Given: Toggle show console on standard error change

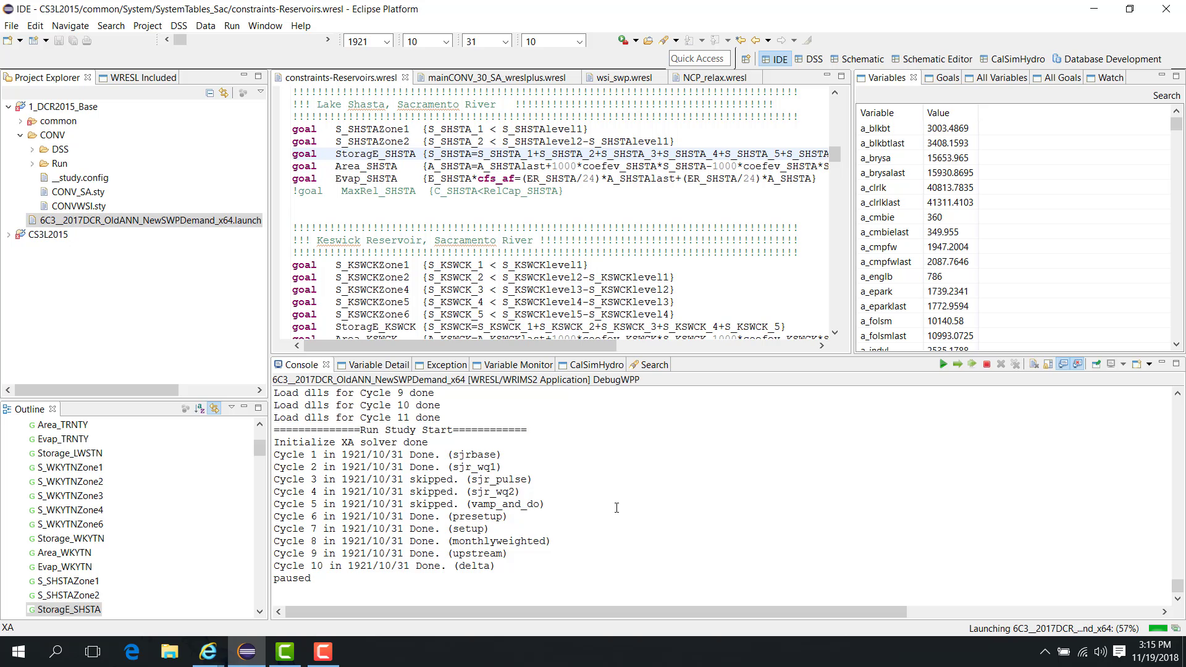Looking at the screenshot, I should pyautogui.click(x=1078, y=364).
